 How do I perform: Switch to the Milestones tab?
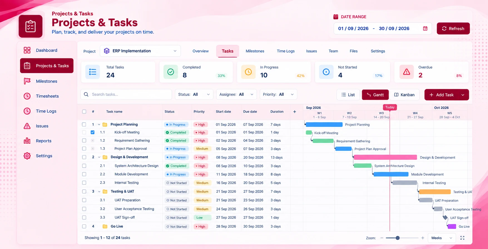point(255,51)
